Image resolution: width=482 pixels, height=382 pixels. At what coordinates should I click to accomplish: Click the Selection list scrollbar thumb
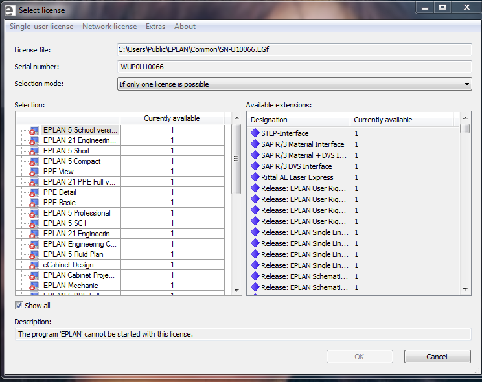tap(236, 159)
